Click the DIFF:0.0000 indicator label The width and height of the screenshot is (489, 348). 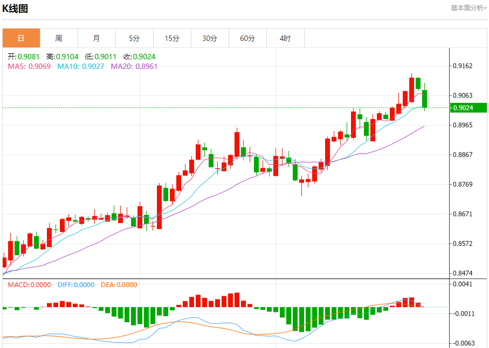pyautogui.click(x=76, y=285)
